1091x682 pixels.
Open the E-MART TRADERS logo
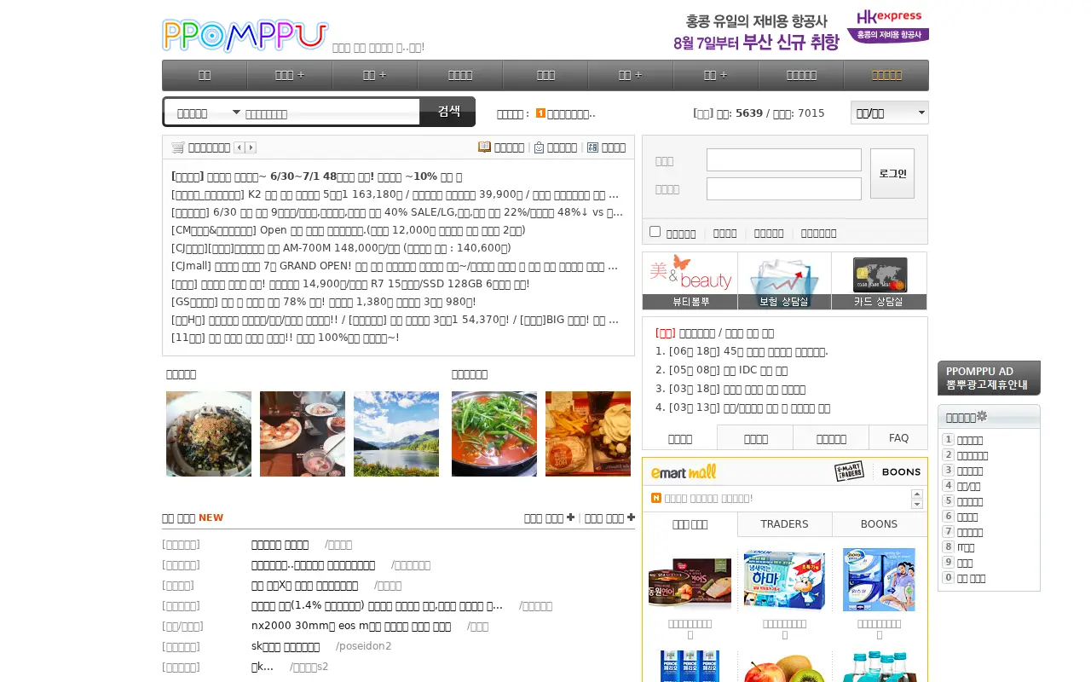coord(849,471)
